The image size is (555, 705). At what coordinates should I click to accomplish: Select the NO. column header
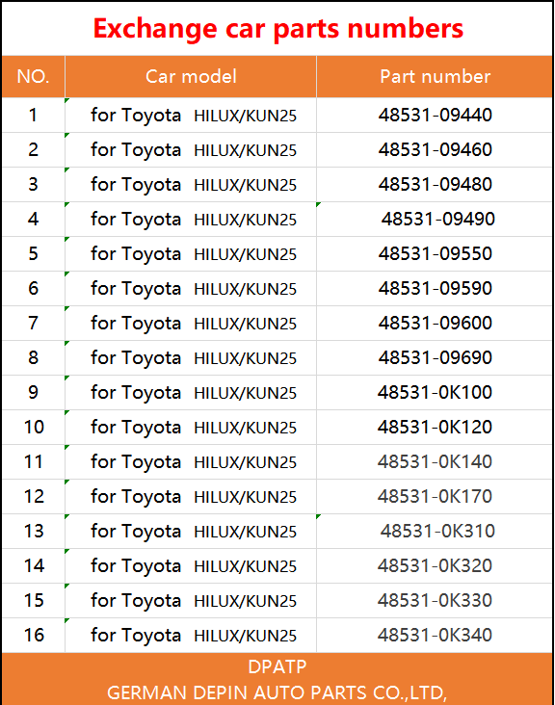click(34, 76)
